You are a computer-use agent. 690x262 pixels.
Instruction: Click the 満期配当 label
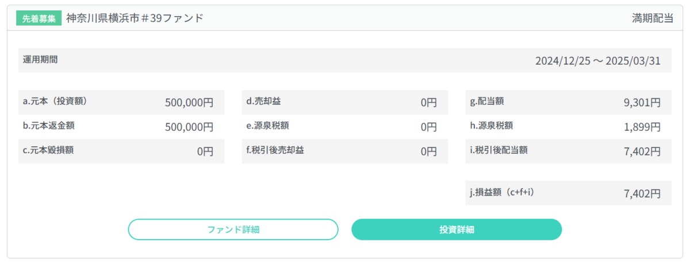point(652,18)
